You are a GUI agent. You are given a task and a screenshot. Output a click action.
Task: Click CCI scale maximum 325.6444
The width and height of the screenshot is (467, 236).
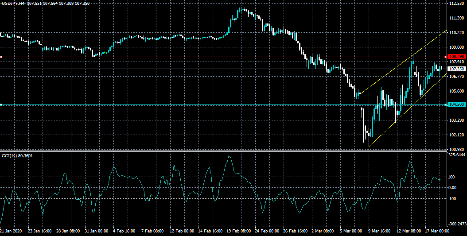click(457, 155)
